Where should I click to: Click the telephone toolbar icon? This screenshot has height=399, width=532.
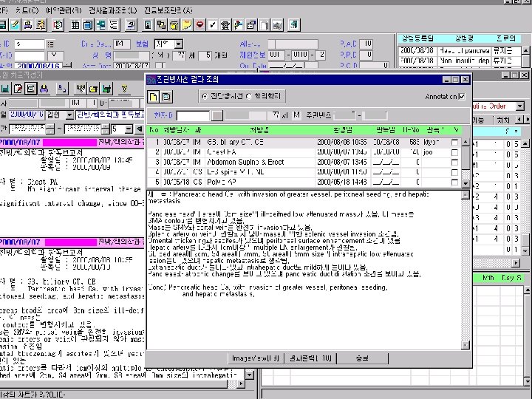(x=225, y=25)
